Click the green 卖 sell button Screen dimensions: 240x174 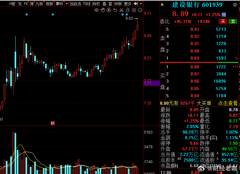(233, 21)
